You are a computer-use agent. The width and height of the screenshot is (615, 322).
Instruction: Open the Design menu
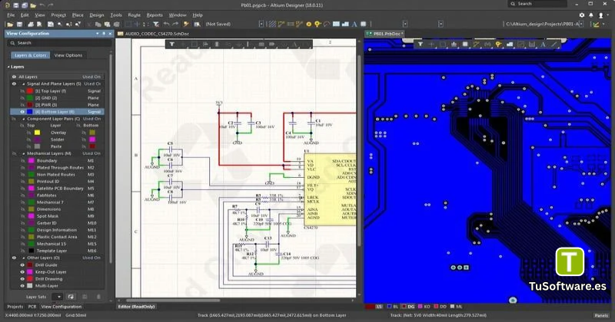[97, 15]
